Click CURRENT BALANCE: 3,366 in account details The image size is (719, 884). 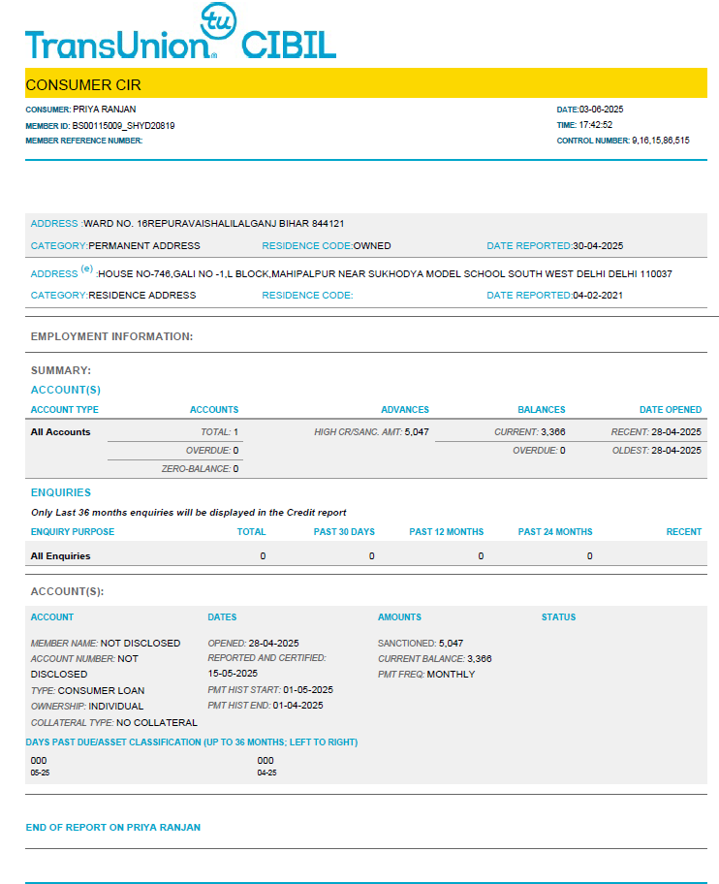[x=434, y=659]
